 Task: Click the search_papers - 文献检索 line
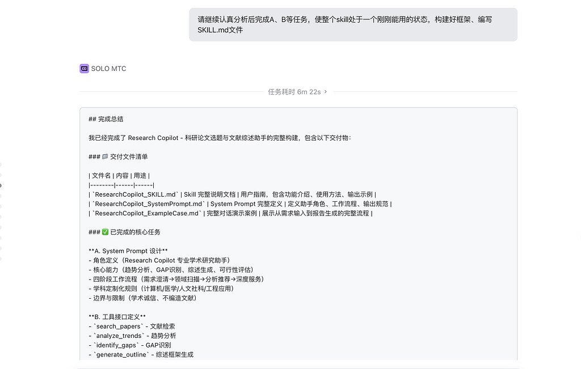(x=132, y=326)
